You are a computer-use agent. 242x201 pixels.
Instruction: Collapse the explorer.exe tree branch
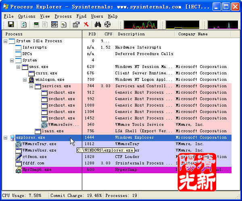(5, 137)
